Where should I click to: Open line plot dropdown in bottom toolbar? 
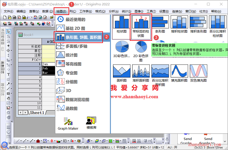click(x=21, y=141)
